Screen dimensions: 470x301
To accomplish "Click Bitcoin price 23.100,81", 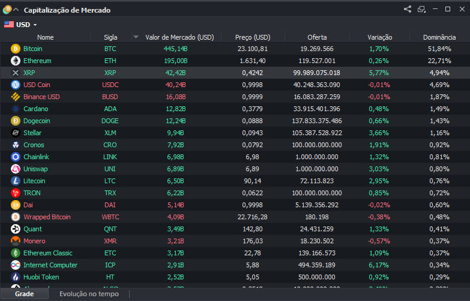I will 252,49.
